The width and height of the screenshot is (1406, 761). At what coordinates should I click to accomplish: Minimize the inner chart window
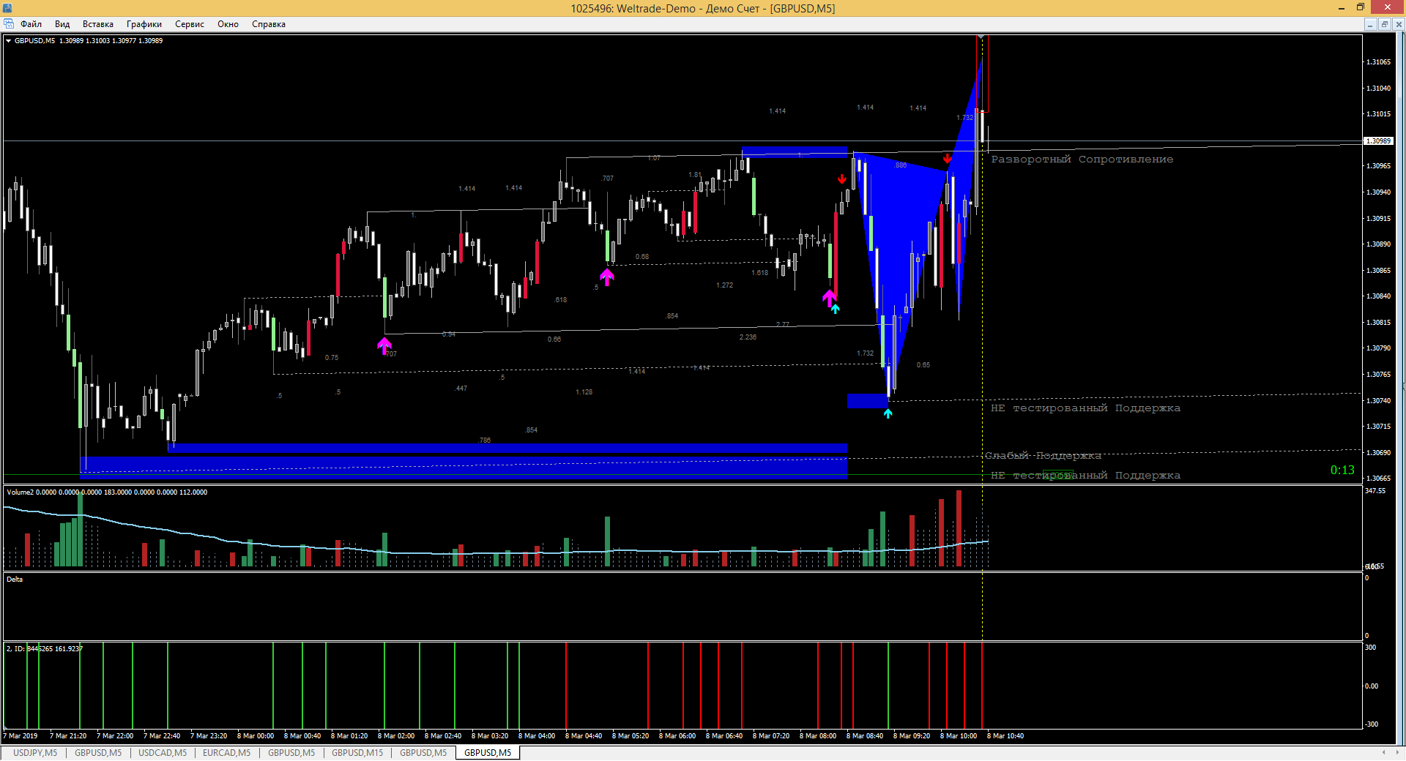point(1370,24)
